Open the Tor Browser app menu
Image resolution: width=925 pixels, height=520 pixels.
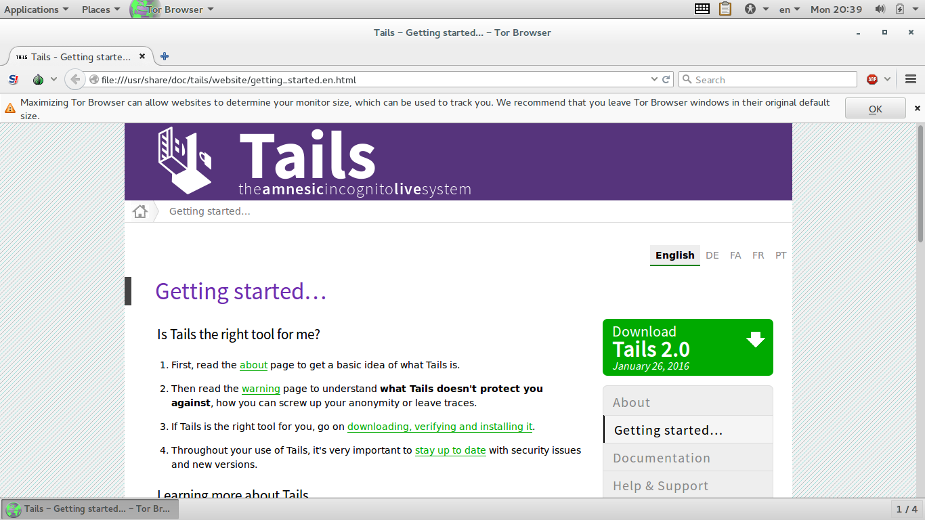[x=172, y=9]
